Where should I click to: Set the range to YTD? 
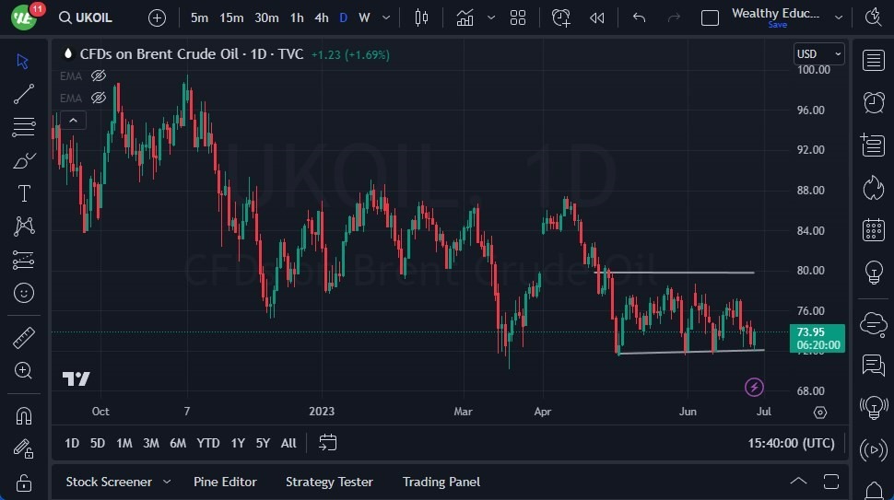(208, 443)
